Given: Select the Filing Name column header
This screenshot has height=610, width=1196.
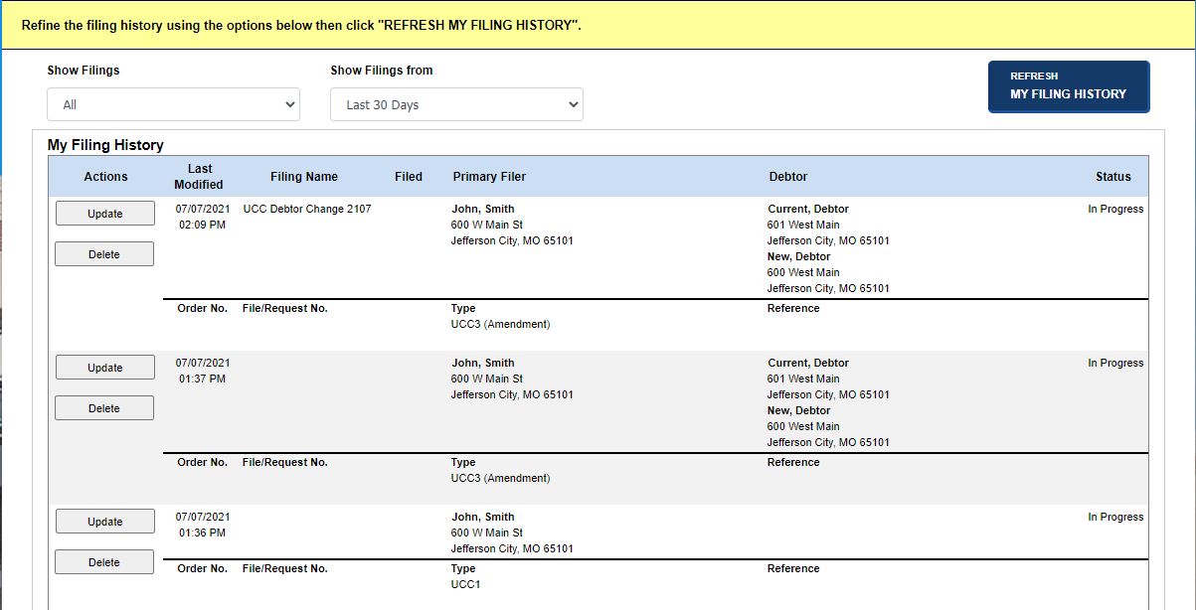Looking at the screenshot, I should click(x=304, y=176).
